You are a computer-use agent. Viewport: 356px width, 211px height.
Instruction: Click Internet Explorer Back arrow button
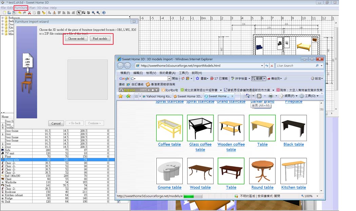[x=120, y=65]
